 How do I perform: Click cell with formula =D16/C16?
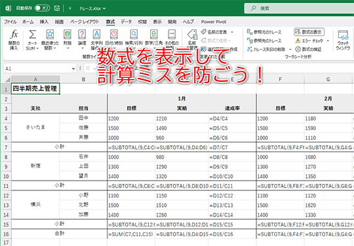pyautogui.click(x=232, y=234)
